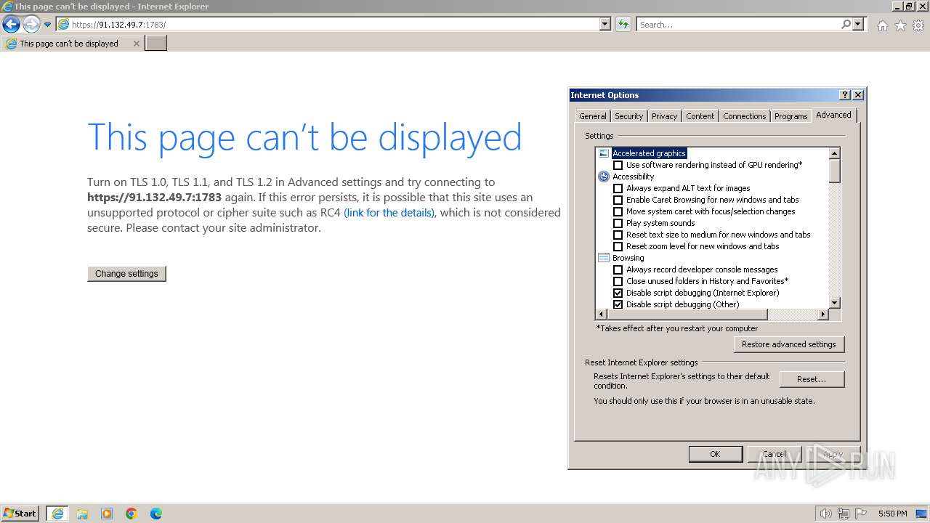Click the volume speaker tray icon
Viewport: 930px width, 523px height.
826,514
